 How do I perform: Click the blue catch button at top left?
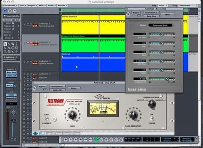(5, 10)
